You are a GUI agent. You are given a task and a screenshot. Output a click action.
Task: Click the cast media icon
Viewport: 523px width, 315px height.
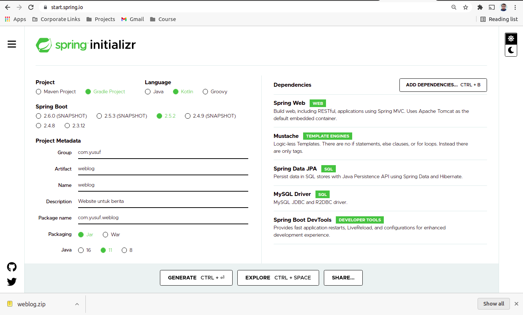pos(492,7)
